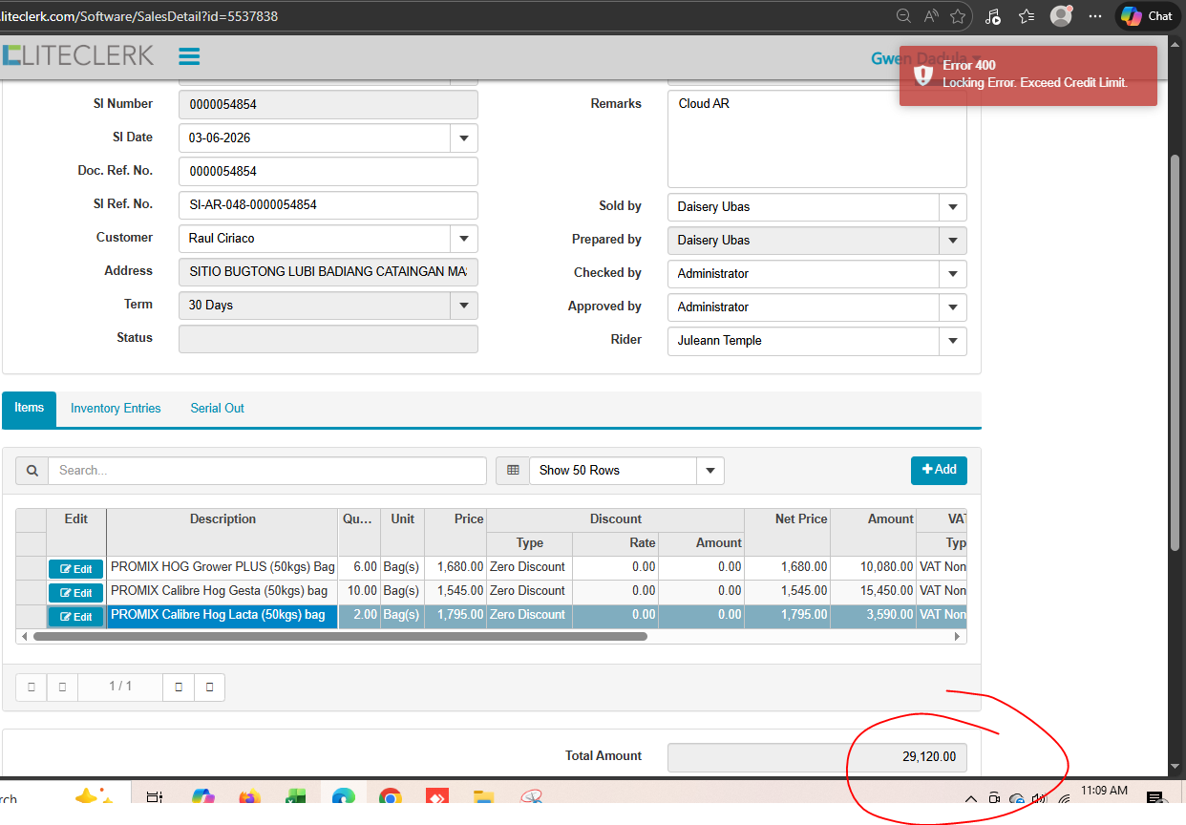The image size is (1186, 825).
Task: Open Copilot Chat in the browser toolbar
Action: tap(1146, 16)
